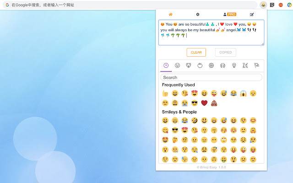Focus the emoji Search field
This screenshot has width=293, height=183.
pos(211,77)
